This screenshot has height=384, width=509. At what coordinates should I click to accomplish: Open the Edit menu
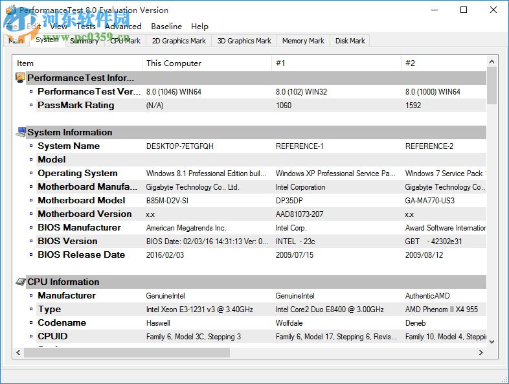pyautogui.click(x=34, y=27)
